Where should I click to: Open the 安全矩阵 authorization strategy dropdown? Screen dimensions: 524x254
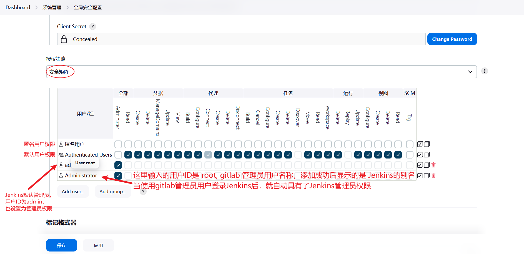click(x=261, y=72)
